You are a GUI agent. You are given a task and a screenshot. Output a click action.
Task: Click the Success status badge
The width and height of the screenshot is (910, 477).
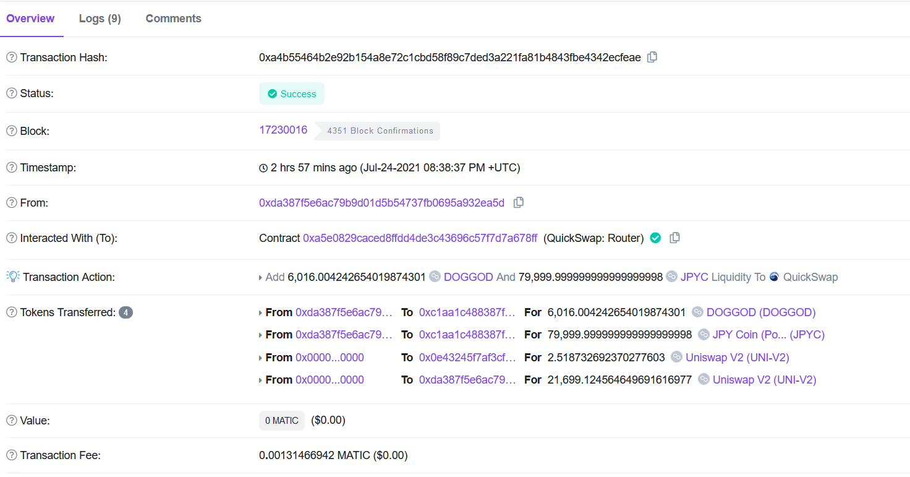292,93
